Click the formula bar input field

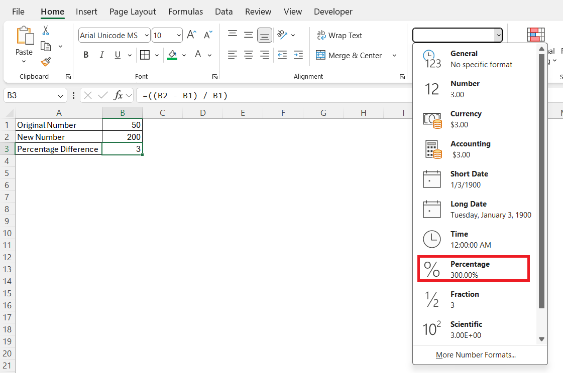(275, 96)
